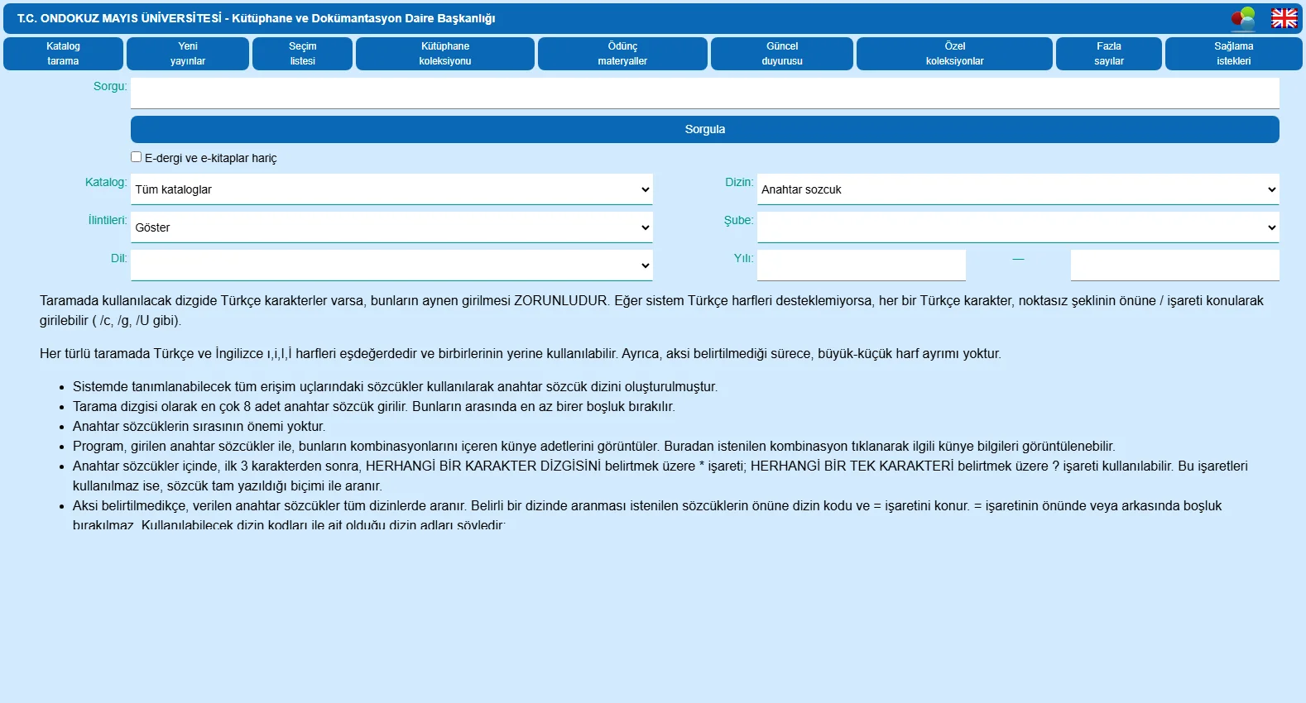This screenshot has height=703, width=1306.
Task: Click the Yılı start year field
Action: (x=862, y=265)
